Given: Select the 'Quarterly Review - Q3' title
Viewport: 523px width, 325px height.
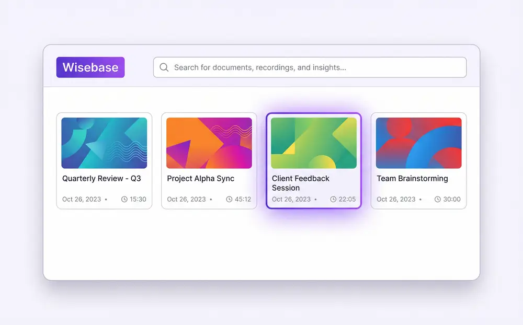Looking at the screenshot, I should pos(101,179).
